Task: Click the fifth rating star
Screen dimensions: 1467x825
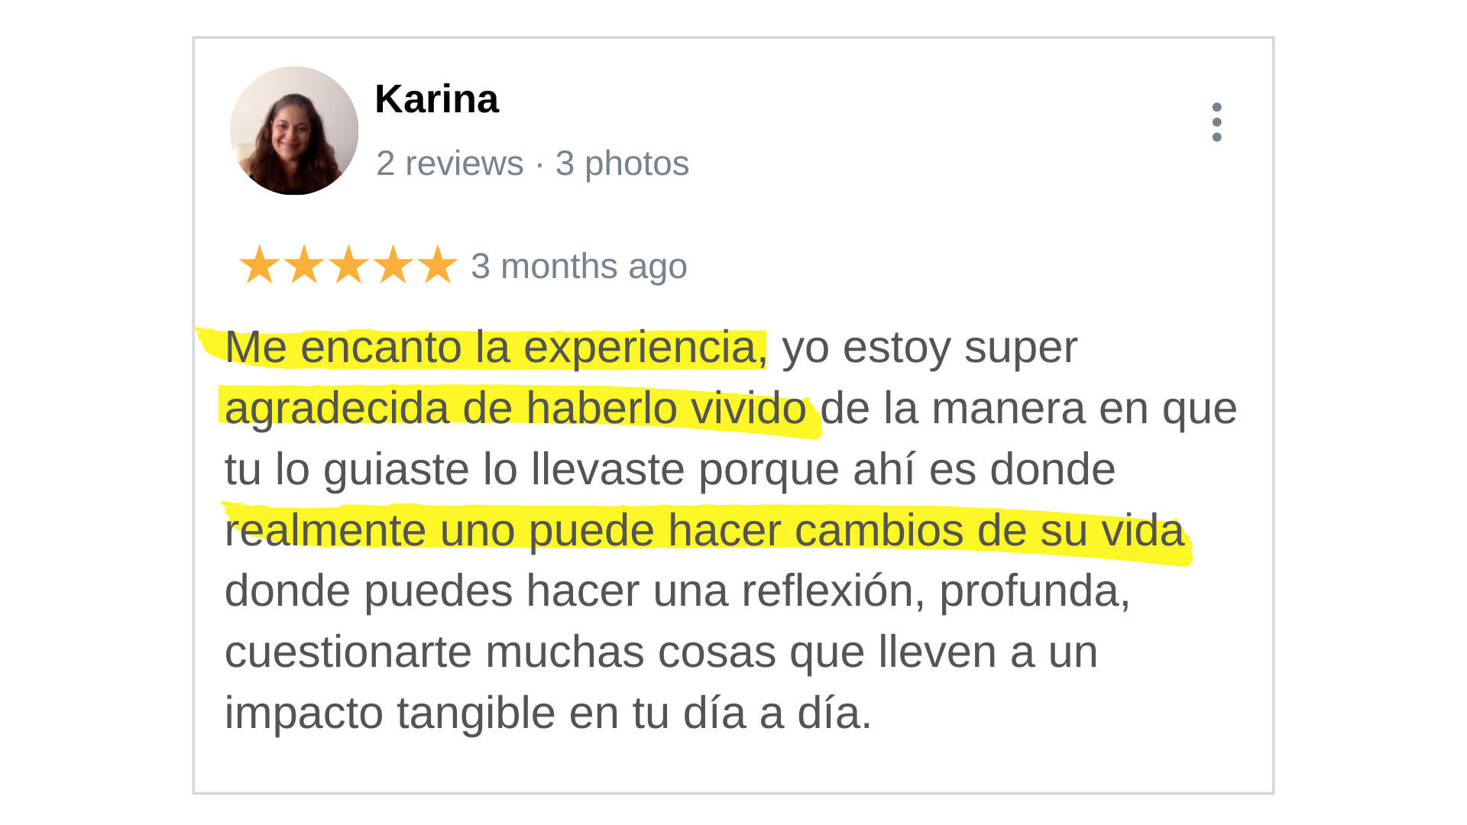Action: coord(438,265)
